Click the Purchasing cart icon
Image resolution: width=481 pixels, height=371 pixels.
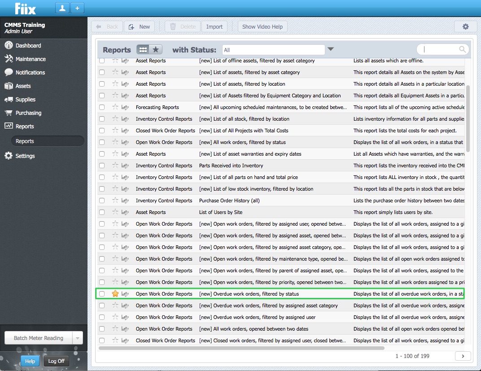point(9,113)
